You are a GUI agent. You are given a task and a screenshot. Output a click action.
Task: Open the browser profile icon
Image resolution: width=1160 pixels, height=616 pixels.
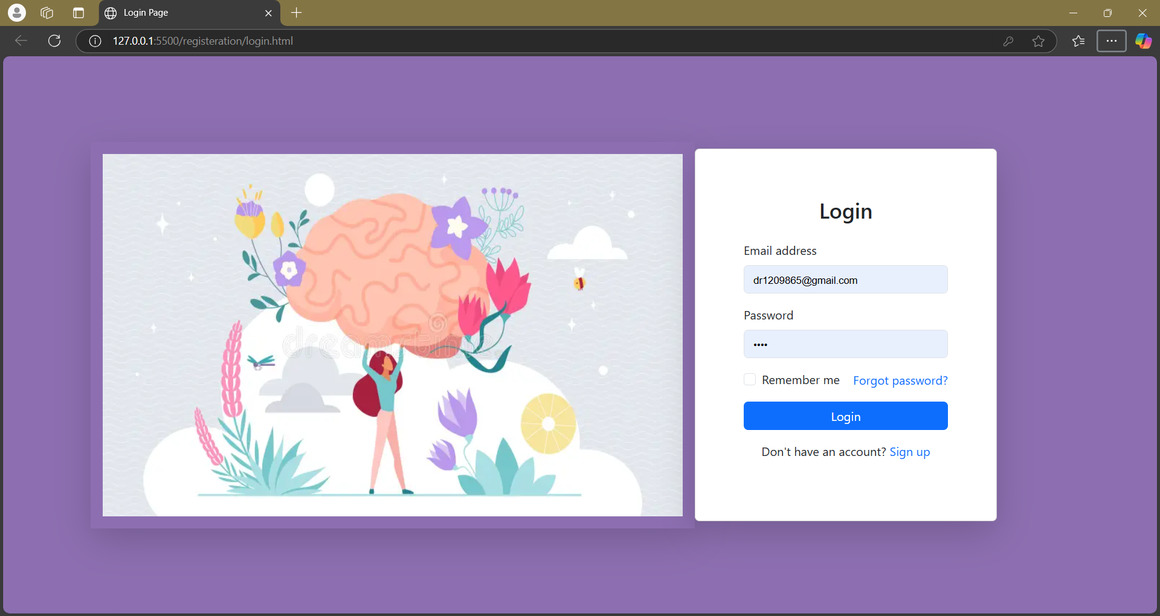(17, 13)
